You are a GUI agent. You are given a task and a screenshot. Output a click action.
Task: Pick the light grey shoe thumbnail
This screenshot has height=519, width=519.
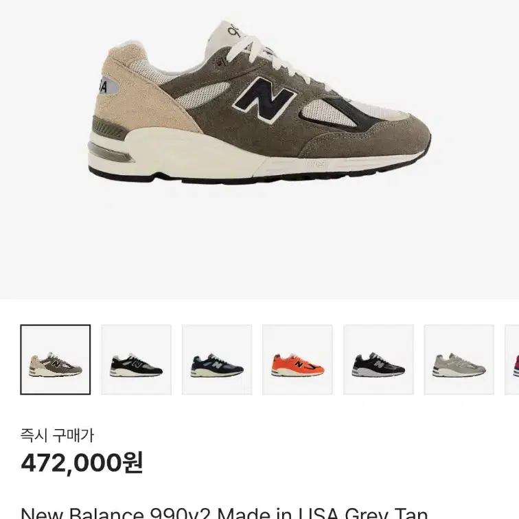click(459, 360)
